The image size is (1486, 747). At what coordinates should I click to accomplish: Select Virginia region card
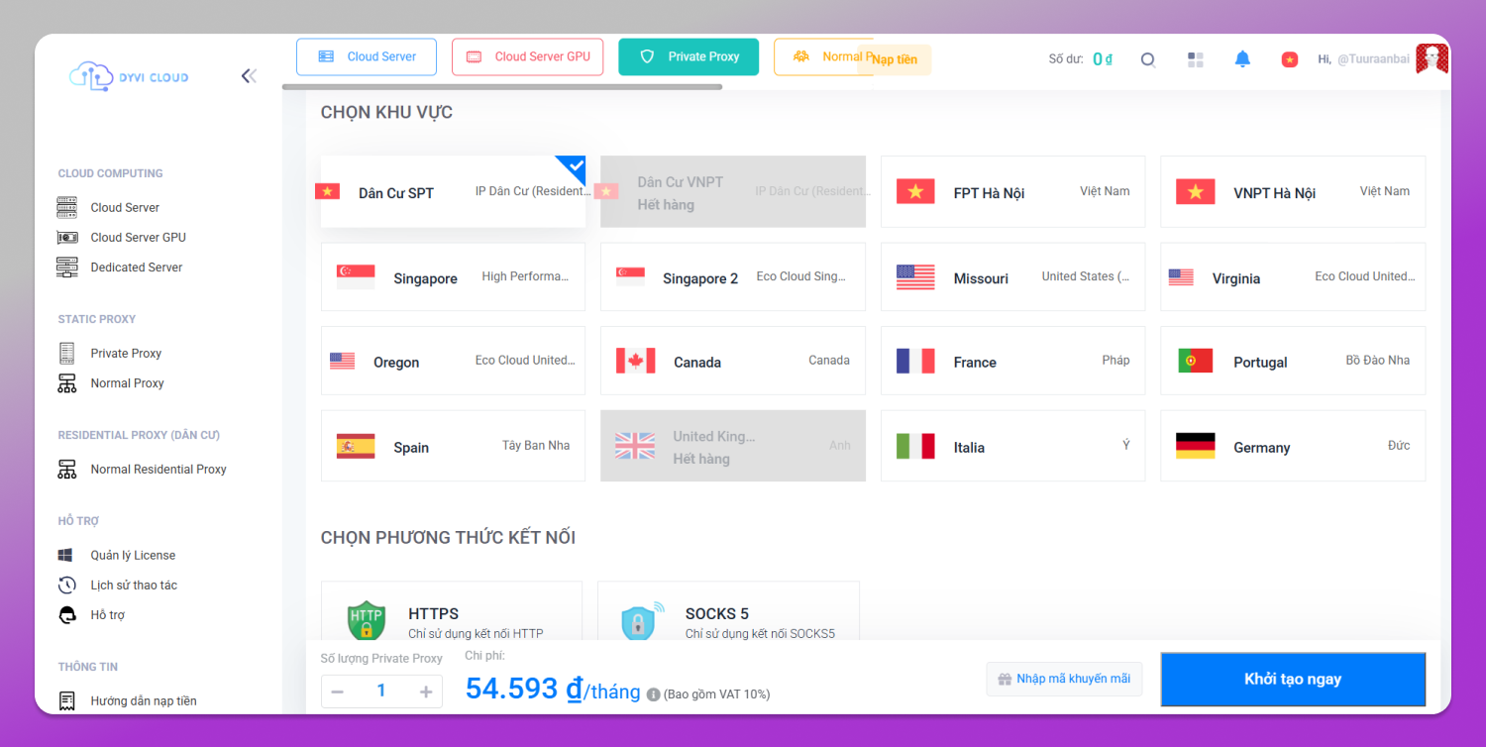(x=1293, y=277)
